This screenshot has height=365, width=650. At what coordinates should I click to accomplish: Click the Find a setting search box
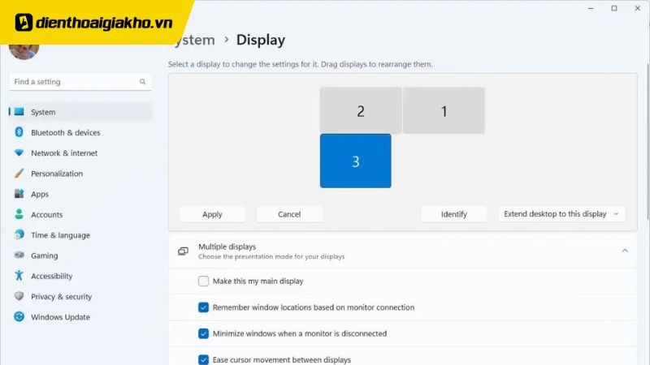80,82
